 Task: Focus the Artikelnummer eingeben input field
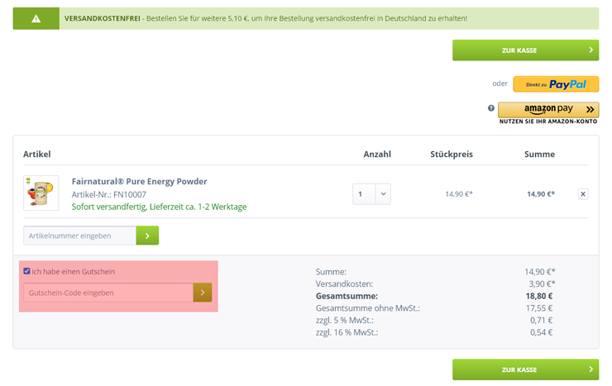tap(79, 236)
